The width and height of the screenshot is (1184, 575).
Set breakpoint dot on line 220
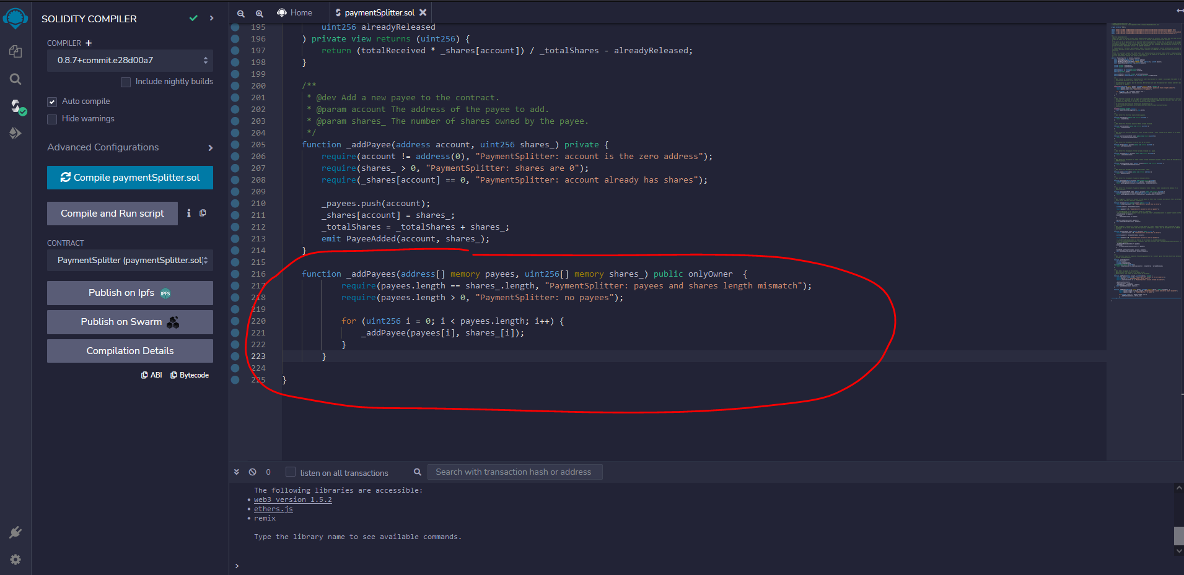point(235,321)
